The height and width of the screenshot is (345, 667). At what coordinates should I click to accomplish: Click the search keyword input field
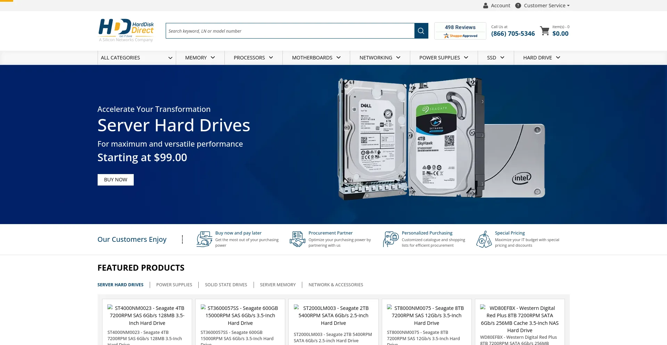click(x=290, y=31)
